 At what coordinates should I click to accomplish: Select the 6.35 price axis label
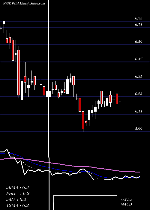click(x=139, y=76)
